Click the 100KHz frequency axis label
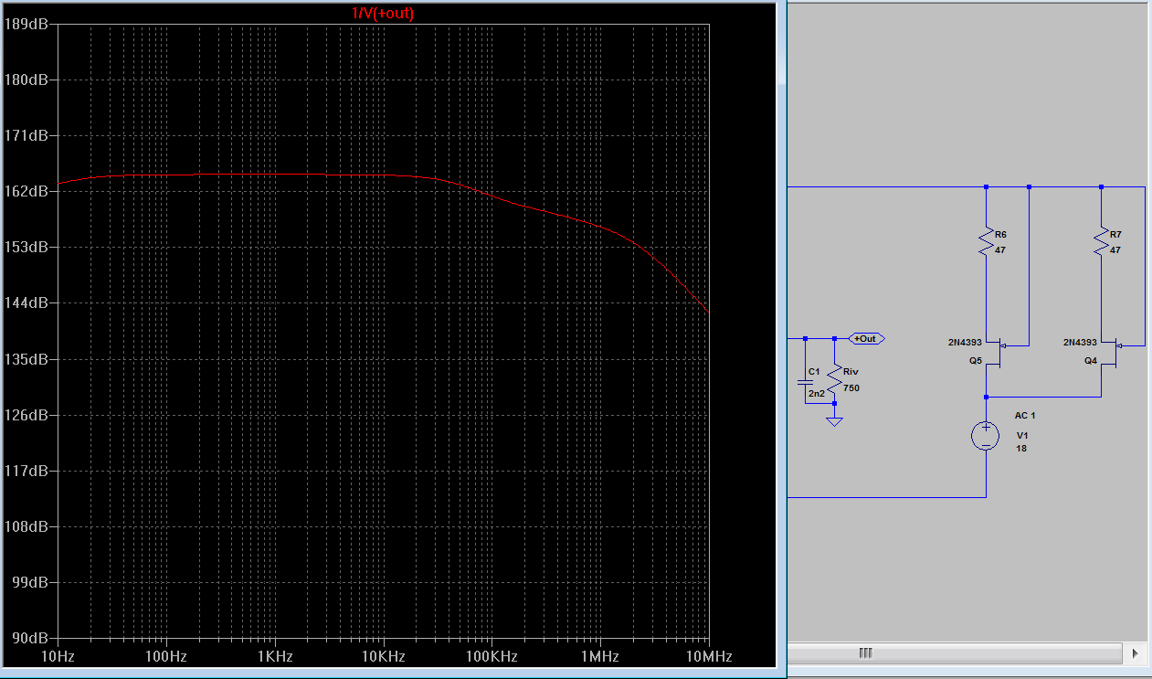This screenshot has height=679, width=1152. click(491, 656)
